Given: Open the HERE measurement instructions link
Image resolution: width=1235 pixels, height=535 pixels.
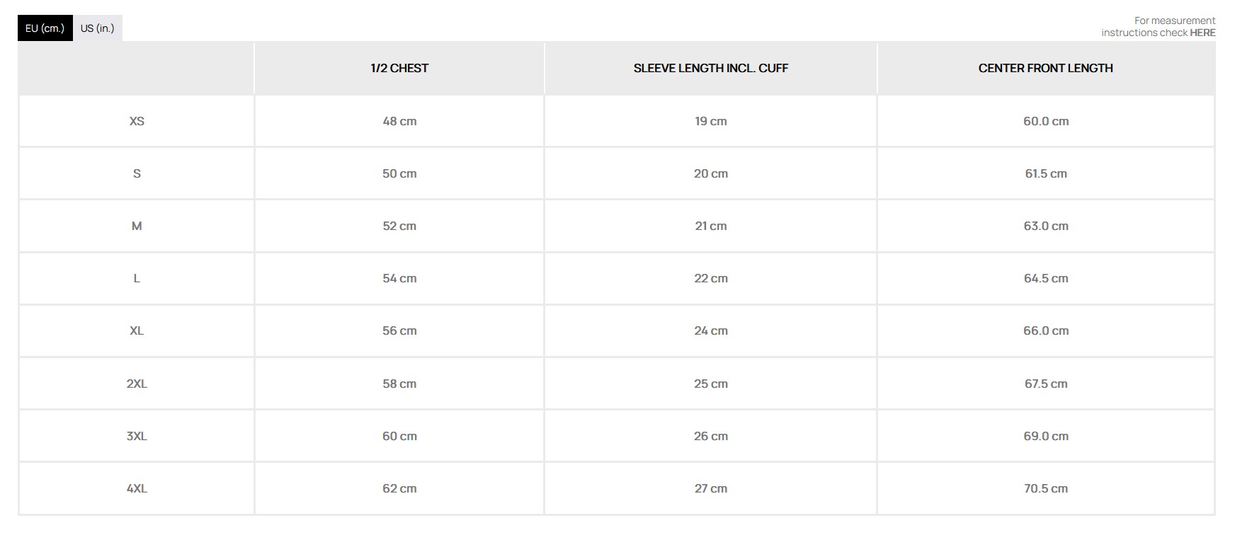Looking at the screenshot, I should [1202, 33].
